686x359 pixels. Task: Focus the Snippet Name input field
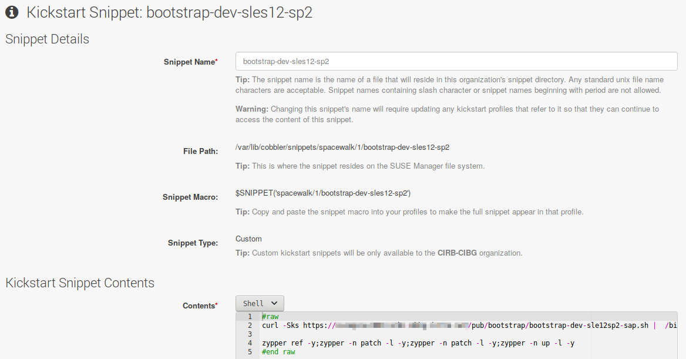point(456,61)
